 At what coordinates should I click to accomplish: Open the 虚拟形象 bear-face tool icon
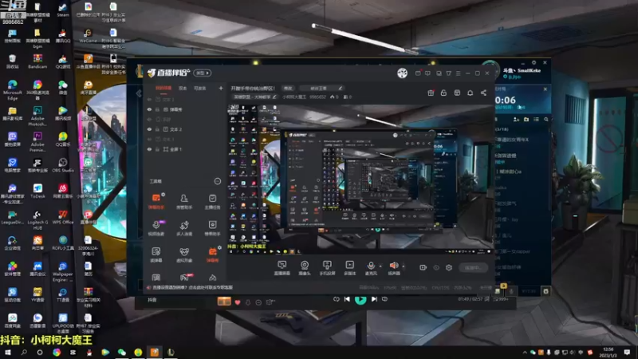click(184, 254)
